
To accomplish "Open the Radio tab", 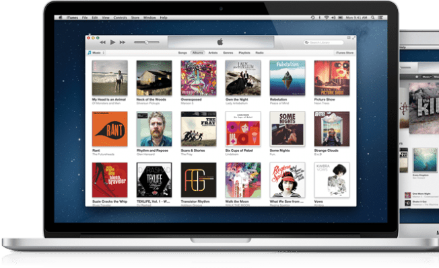I will click(x=259, y=53).
